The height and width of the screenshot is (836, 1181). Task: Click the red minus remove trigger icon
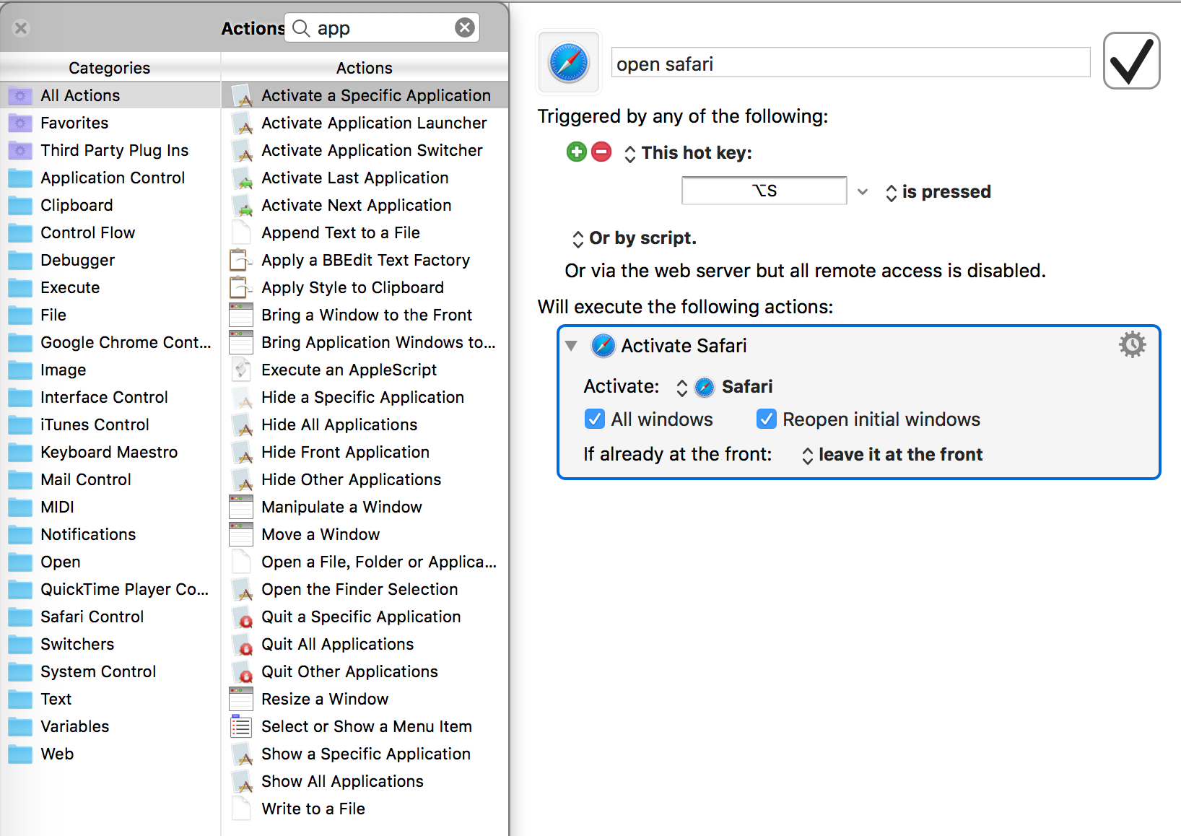601,152
